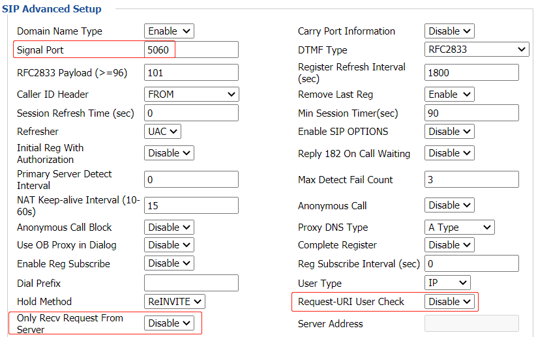Open the User Type dropdown

click(447, 283)
